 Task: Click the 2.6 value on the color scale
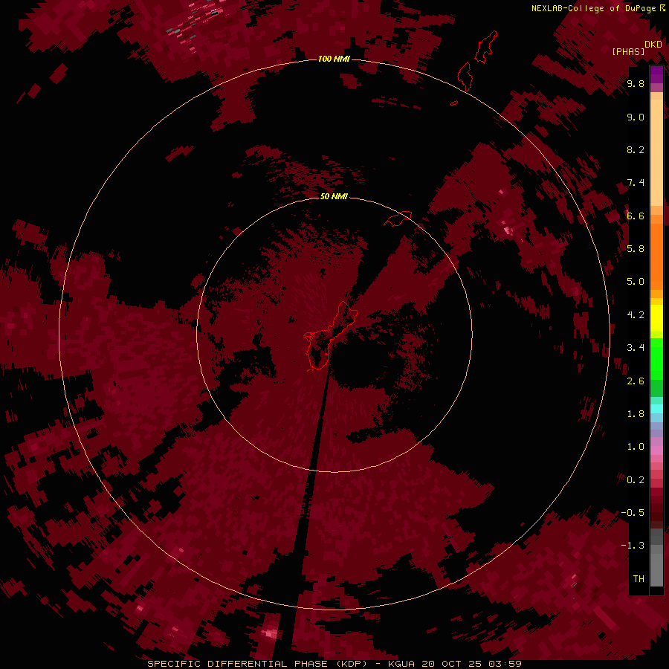(x=636, y=381)
